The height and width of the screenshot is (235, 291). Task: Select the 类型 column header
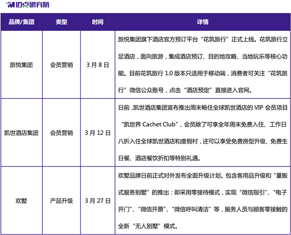(x=61, y=22)
